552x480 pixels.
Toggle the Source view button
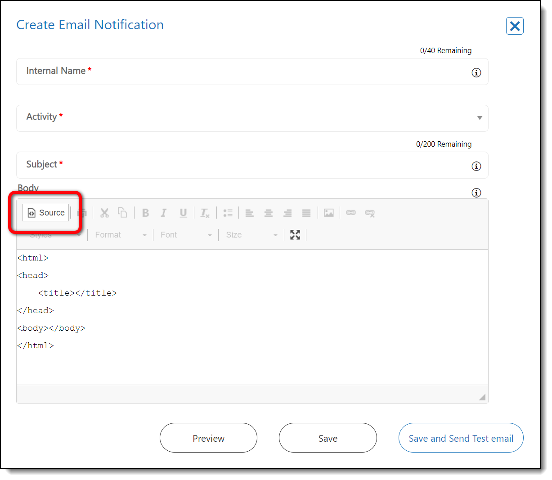pos(46,213)
